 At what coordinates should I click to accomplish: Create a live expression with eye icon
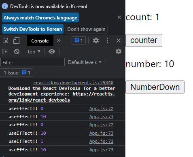point(52,51)
